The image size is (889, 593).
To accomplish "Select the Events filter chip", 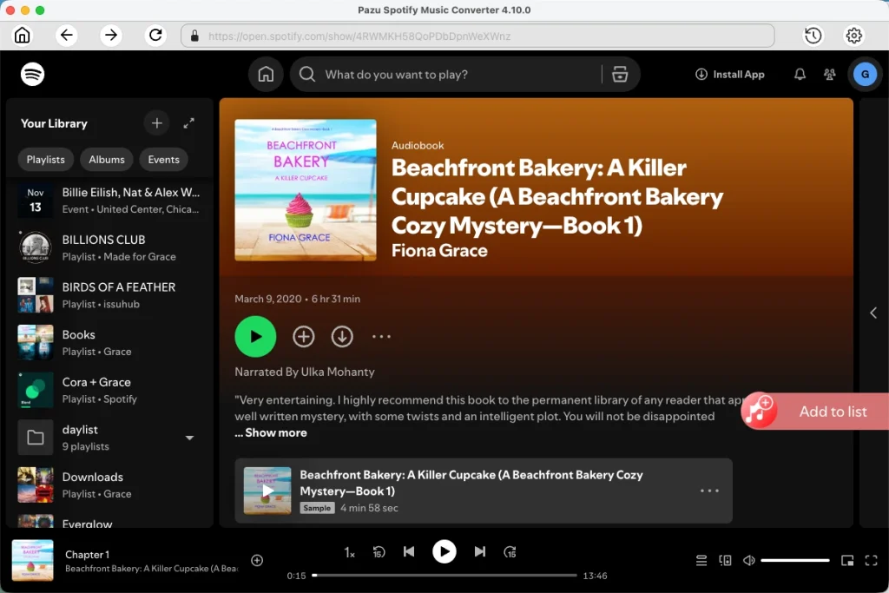I will click(x=164, y=159).
